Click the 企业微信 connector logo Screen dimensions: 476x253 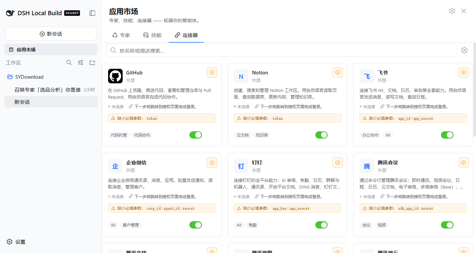[x=115, y=166]
